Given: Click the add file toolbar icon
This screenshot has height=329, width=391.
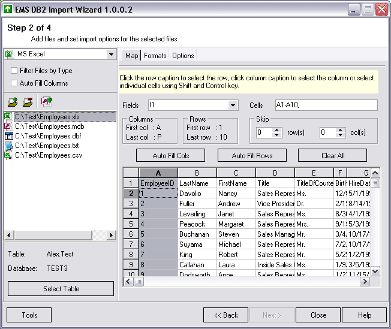Looking at the screenshot, I should [x=13, y=102].
